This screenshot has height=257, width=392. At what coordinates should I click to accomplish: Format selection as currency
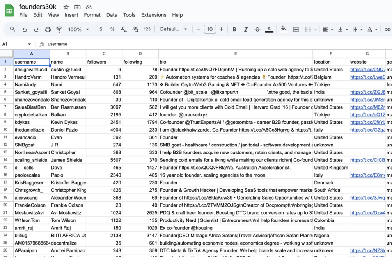tap(100, 29)
